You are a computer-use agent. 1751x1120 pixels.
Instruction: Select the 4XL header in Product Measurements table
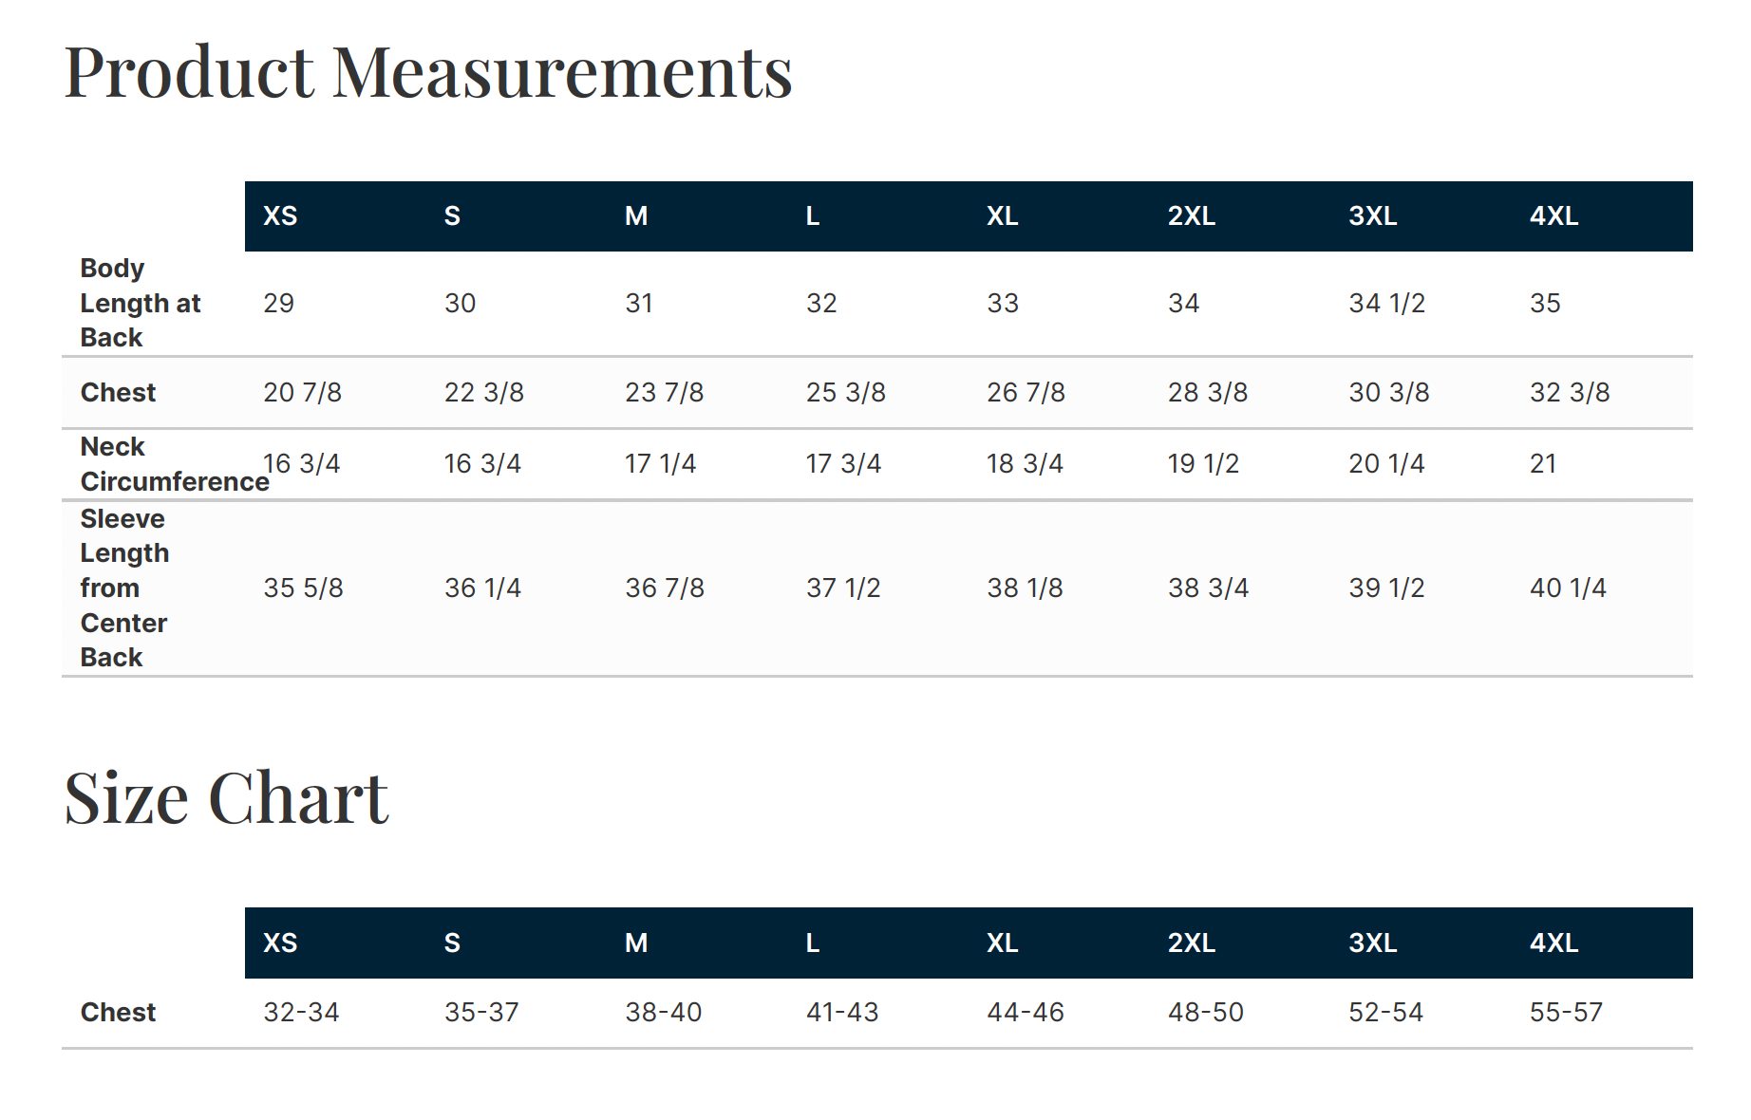point(1553,216)
